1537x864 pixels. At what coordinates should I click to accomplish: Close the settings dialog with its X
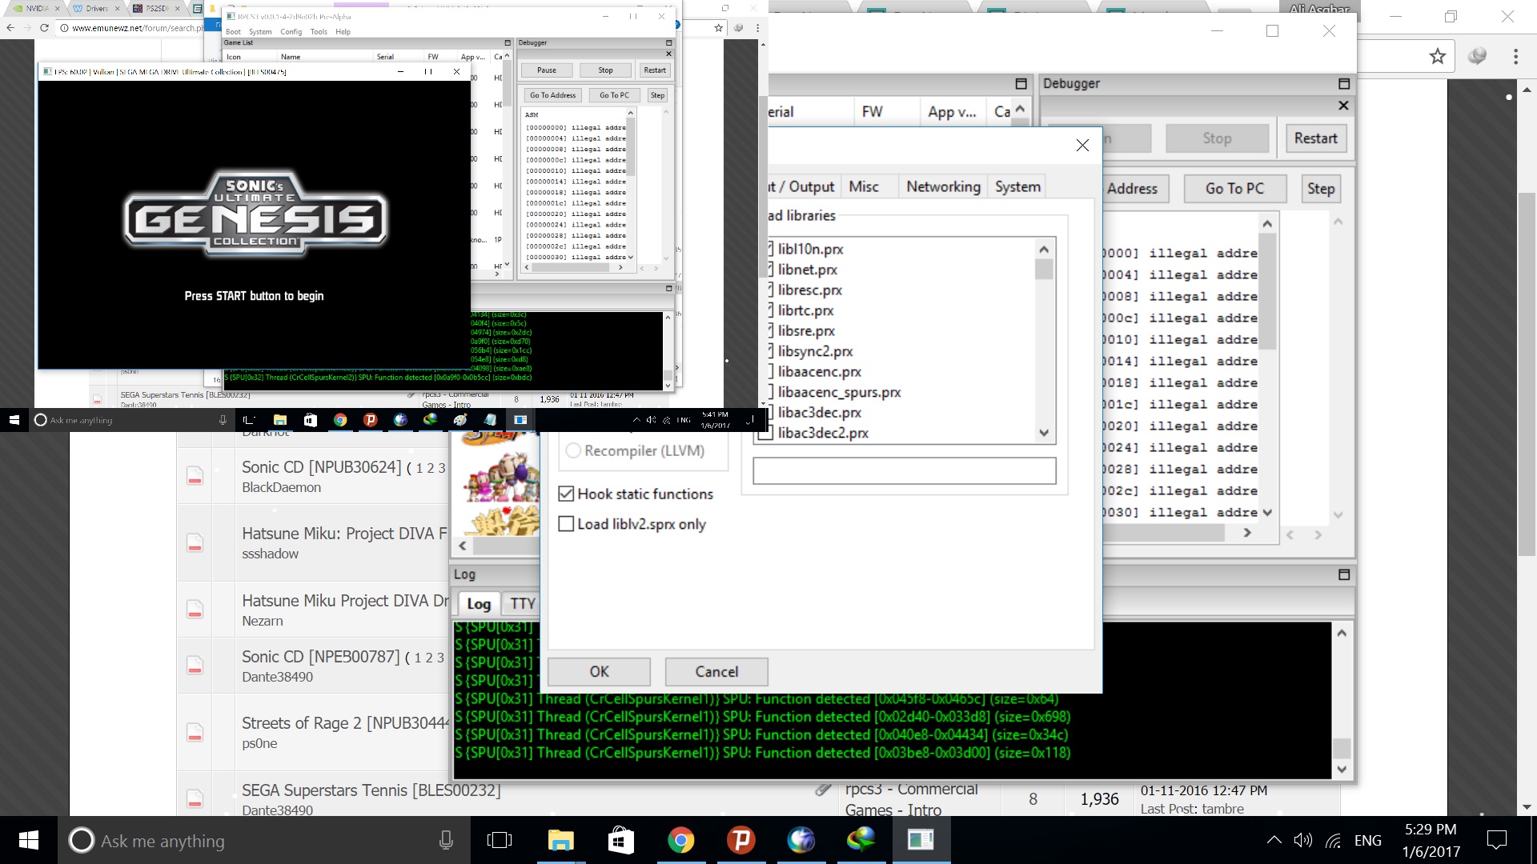(x=1082, y=145)
